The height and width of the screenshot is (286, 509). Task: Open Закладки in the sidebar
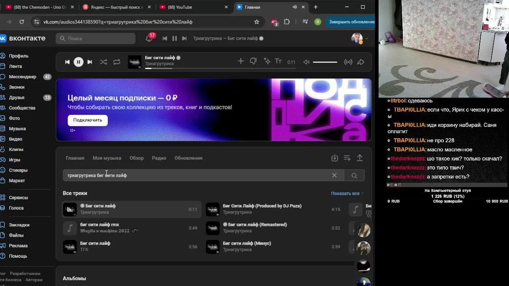(19, 225)
